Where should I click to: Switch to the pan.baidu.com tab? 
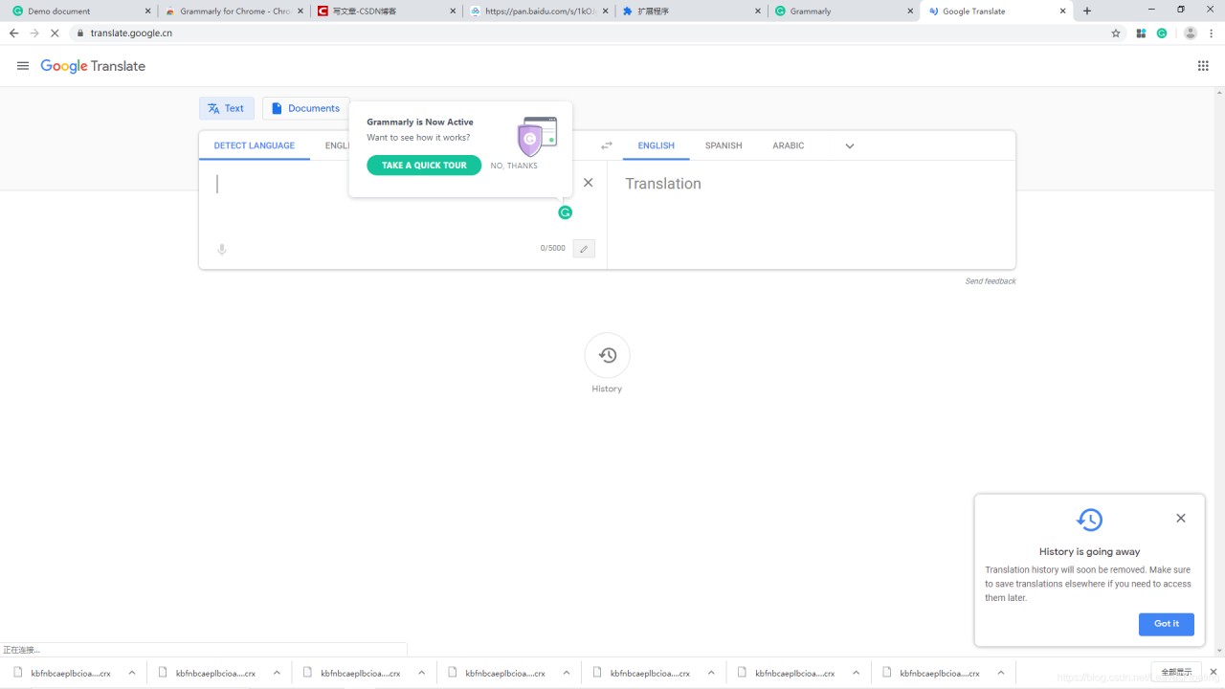coord(538,11)
